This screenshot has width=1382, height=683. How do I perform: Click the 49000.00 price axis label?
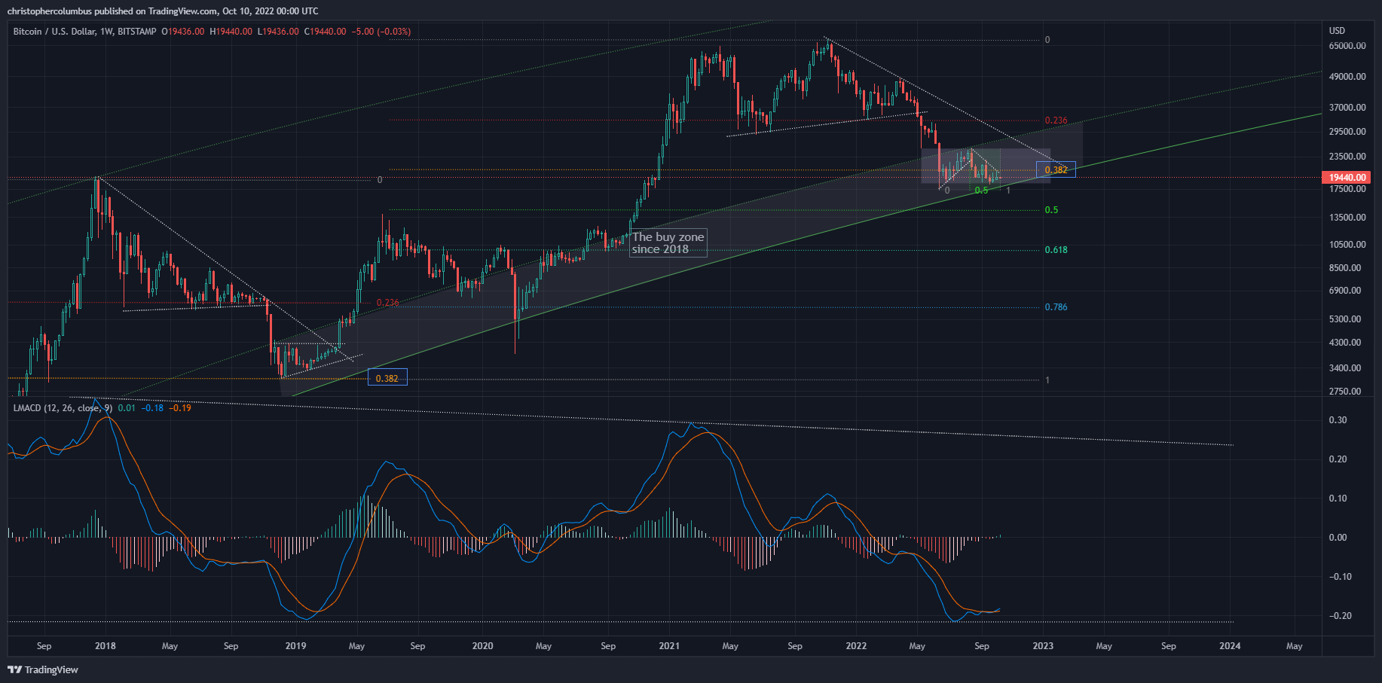pos(1347,77)
